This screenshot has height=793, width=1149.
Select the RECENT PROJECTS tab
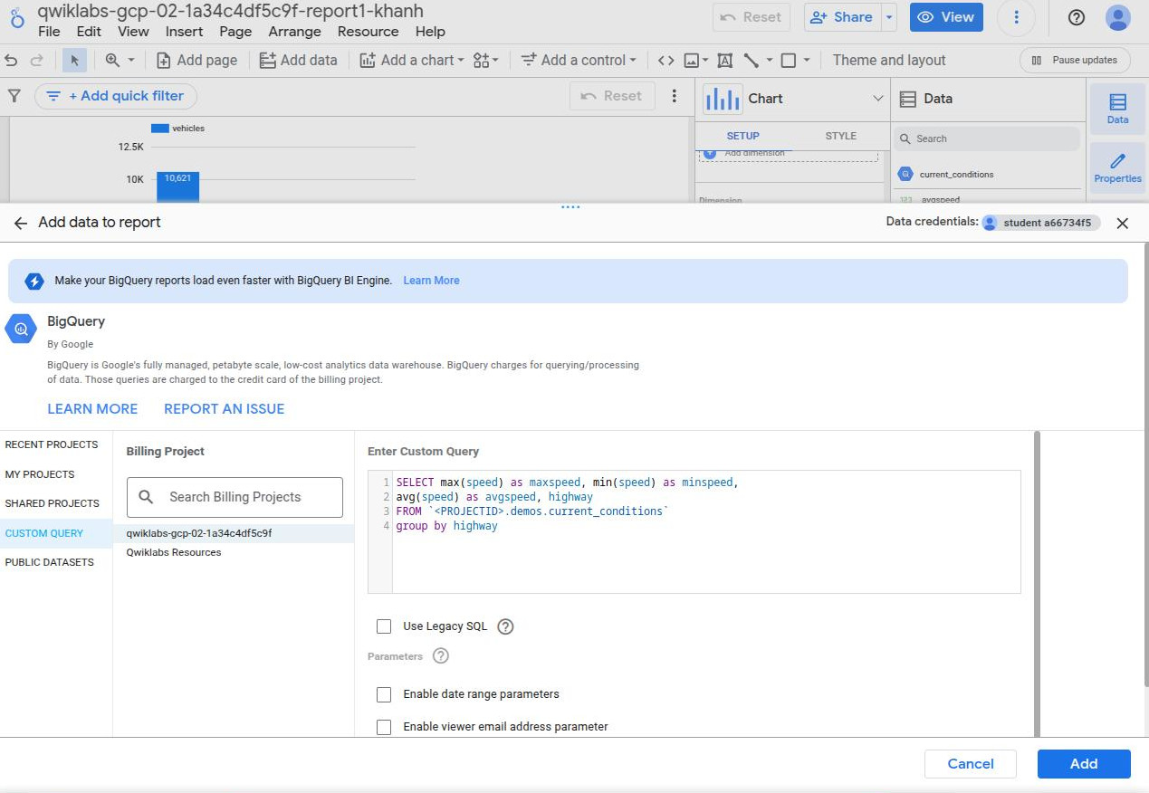pyautogui.click(x=56, y=444)
